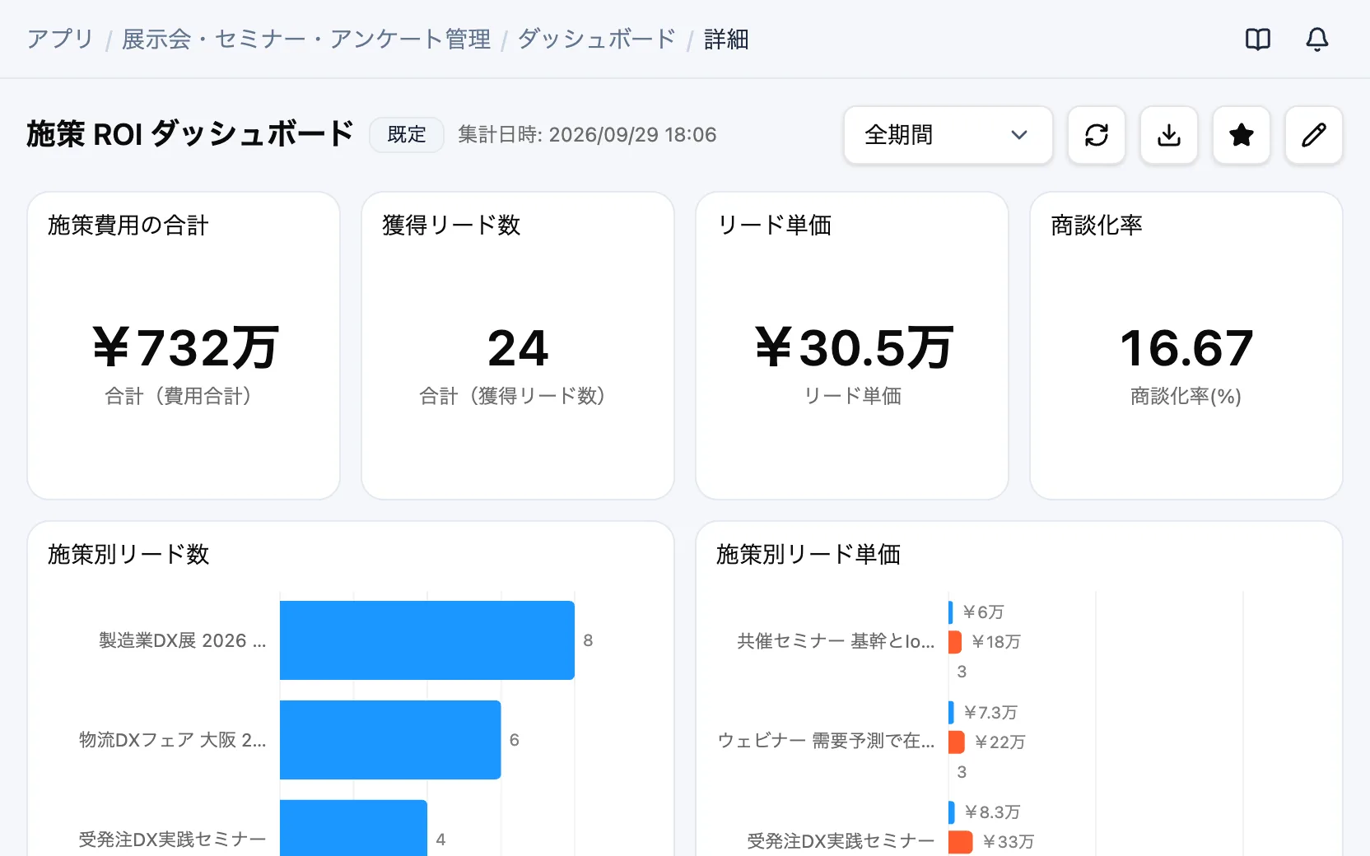Click the ¥732万 total value
Image resolution: width=1370 pixels, height=856 pixels.
pos(184,348)
